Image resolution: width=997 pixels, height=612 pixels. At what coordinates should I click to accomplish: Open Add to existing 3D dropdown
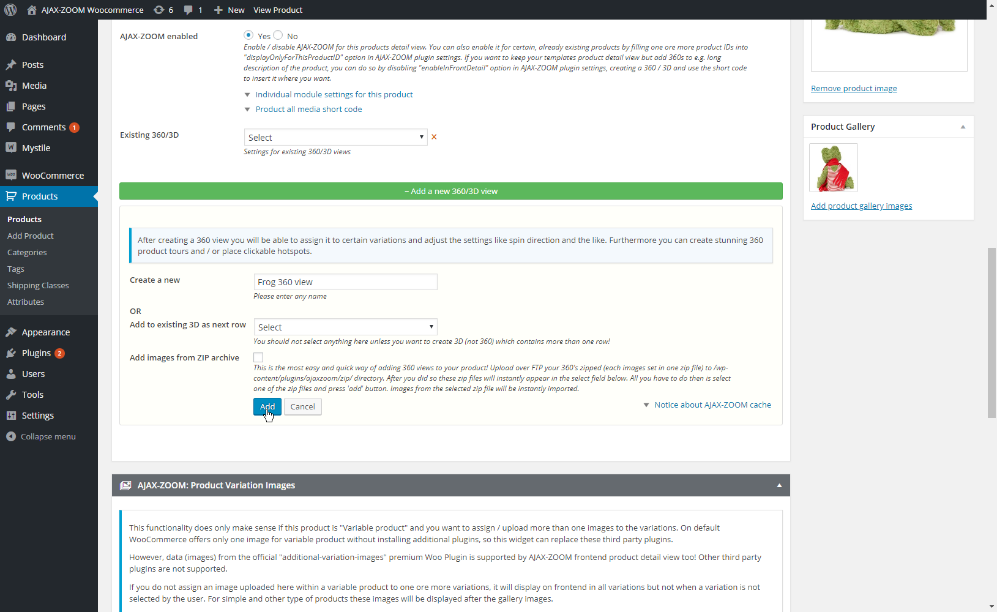[x=345, y=327]
